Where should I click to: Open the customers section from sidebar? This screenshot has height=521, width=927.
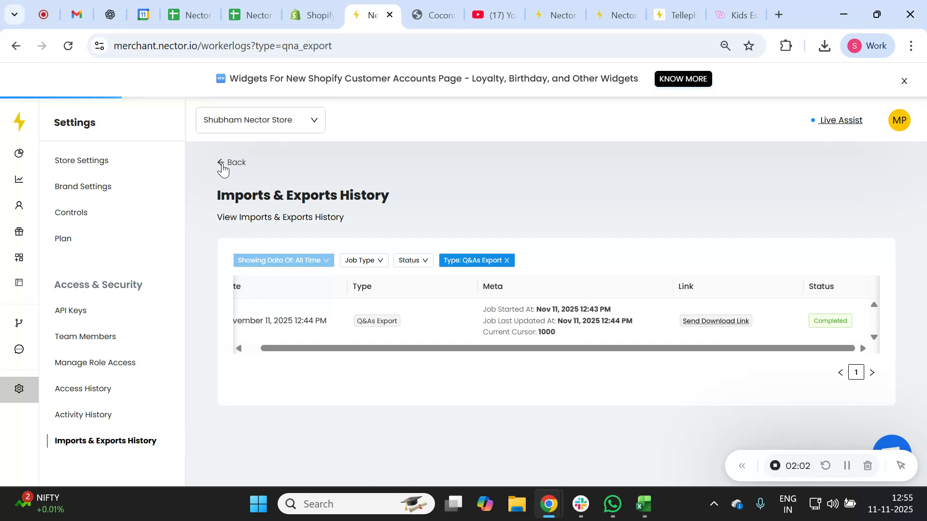click(19, 205)
